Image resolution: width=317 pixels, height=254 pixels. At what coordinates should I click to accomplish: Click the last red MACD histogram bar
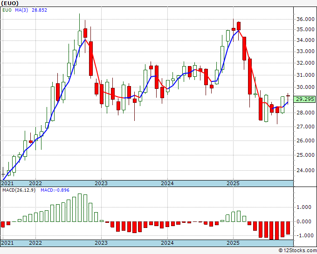point(288,228)
